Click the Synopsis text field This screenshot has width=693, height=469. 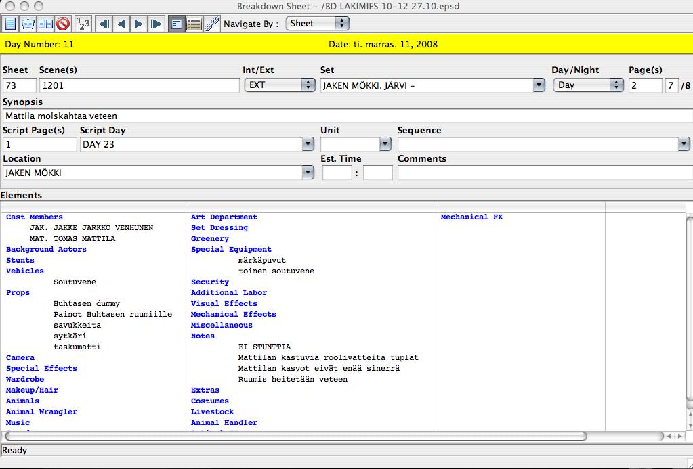[348, 116]
